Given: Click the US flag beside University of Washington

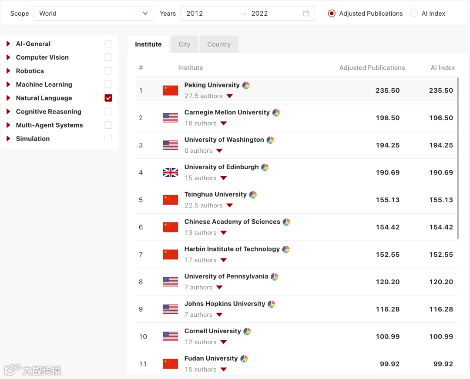Looking at the screenshot, I should click(x=171, y=145).
